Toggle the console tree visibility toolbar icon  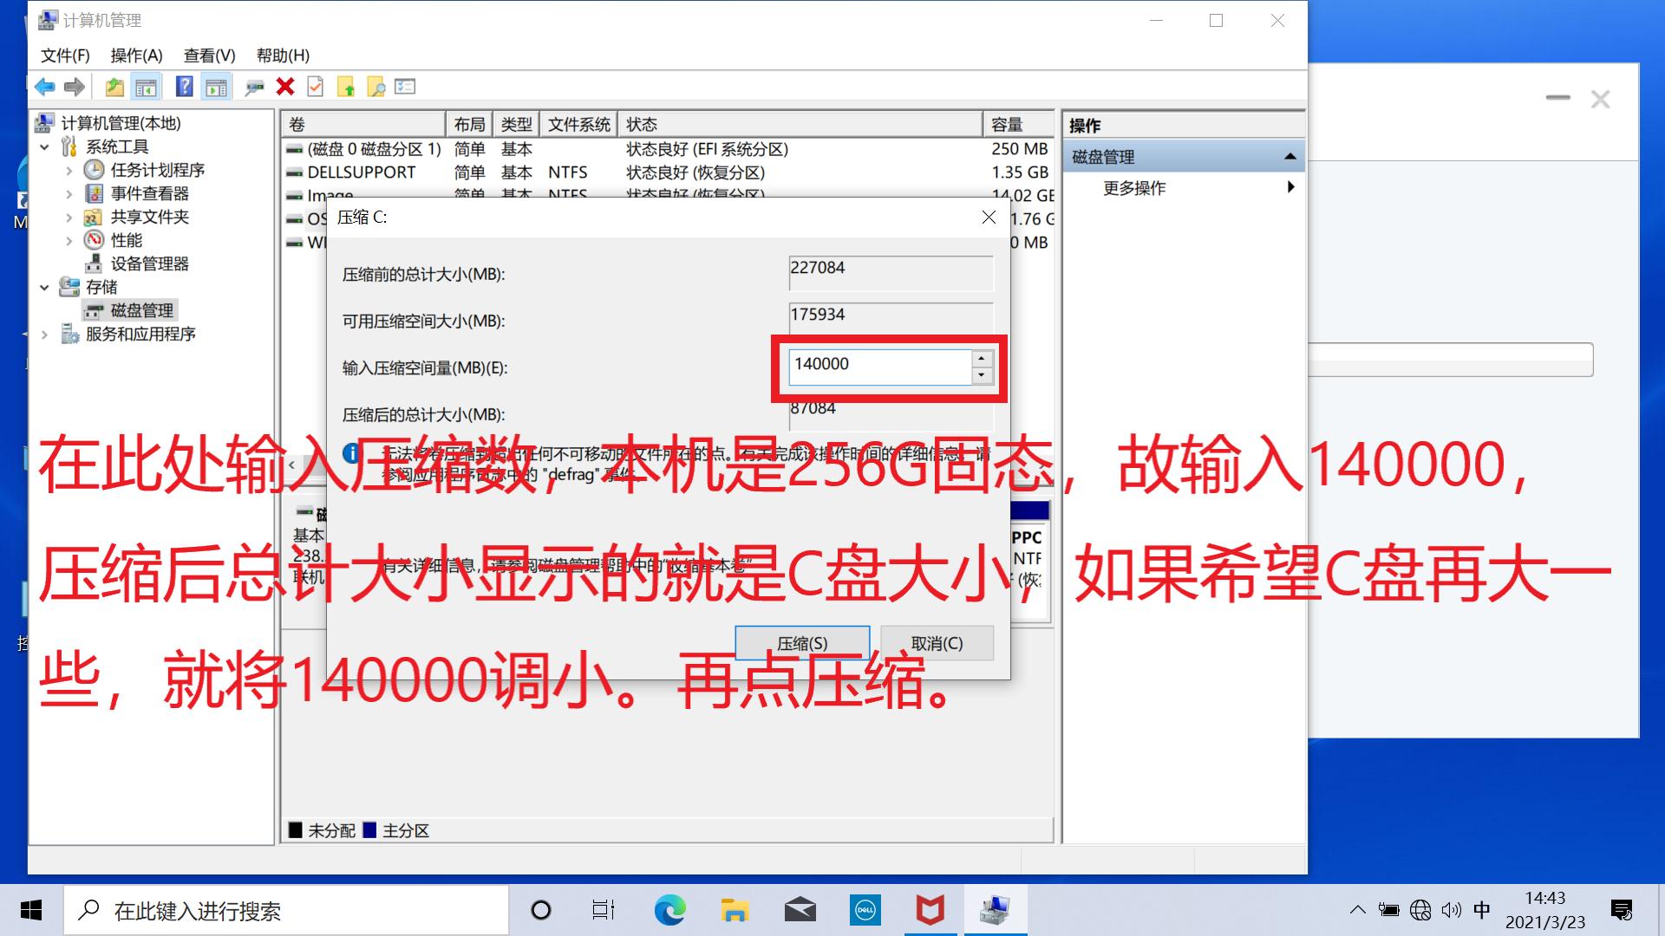[147, 87]
